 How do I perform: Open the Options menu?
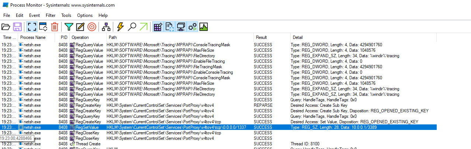85,15
